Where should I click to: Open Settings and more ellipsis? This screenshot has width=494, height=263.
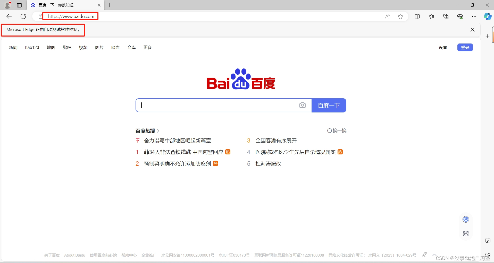pyautogui.click(x=474, y=16)
